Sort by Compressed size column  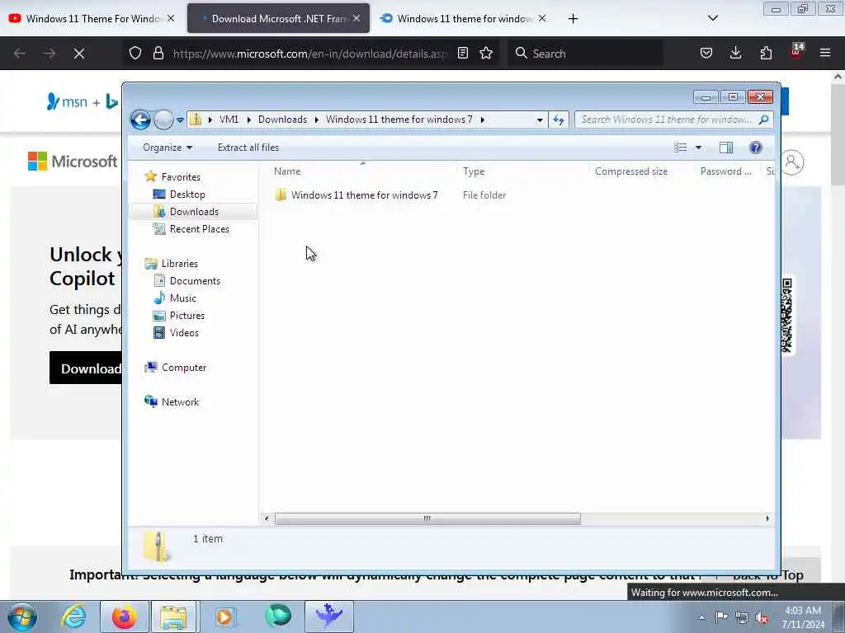pyautogui.click(x=631, y=171)
